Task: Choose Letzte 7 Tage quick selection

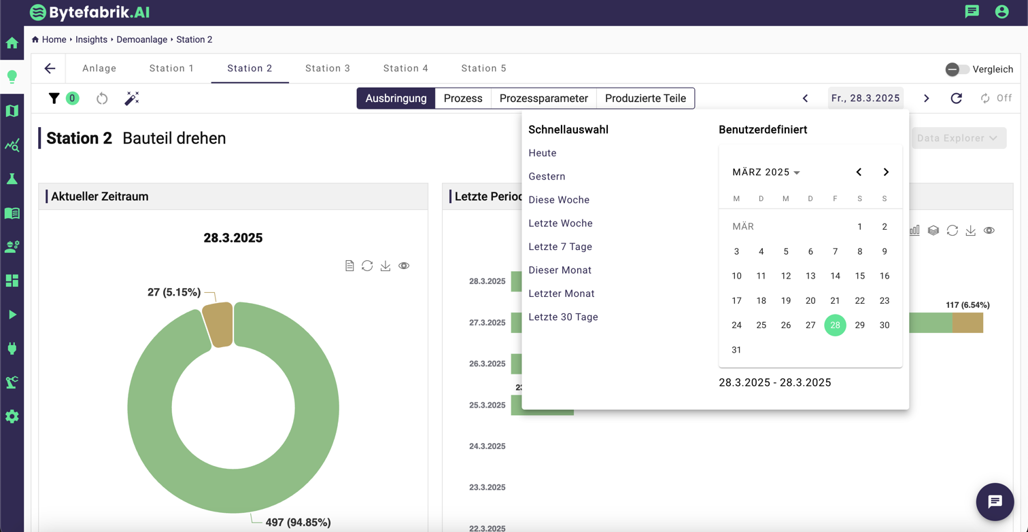Action: tap(560, 247)
